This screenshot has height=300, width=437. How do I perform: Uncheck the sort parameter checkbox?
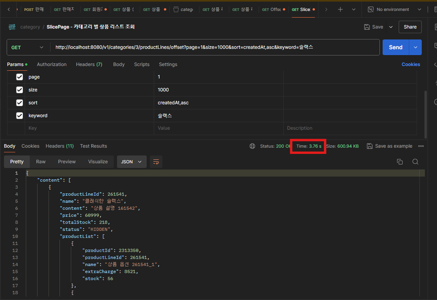pos(20,103)
